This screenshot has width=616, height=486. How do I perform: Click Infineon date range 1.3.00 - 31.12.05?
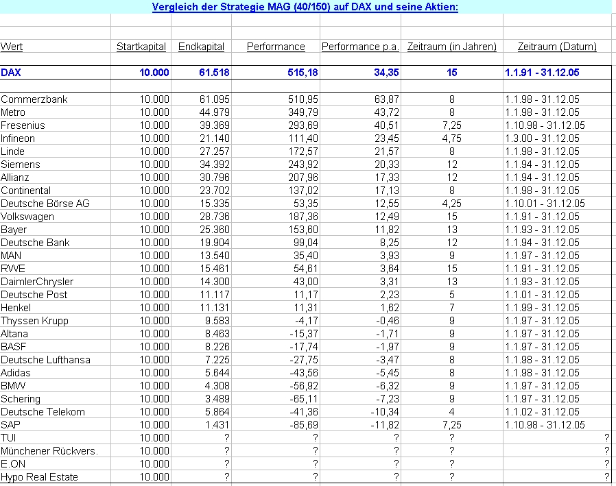pos(542,138)
